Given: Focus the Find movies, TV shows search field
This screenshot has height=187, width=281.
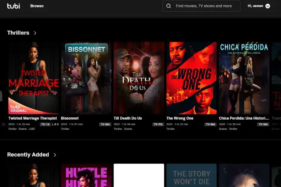Looking at the screenshot, I should click(201, 6).
